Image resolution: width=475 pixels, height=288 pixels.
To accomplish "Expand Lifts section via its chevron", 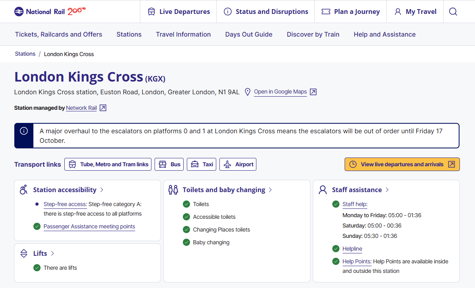I will (x=52, y=253).
